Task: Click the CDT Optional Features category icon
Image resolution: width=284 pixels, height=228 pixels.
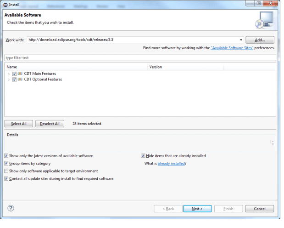Action: click(x=20, y=80)
